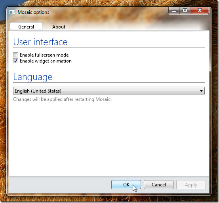Close the Mosaic options dialog
The image size is (219, 203).
pyautogui.click(x=200, y=11)
